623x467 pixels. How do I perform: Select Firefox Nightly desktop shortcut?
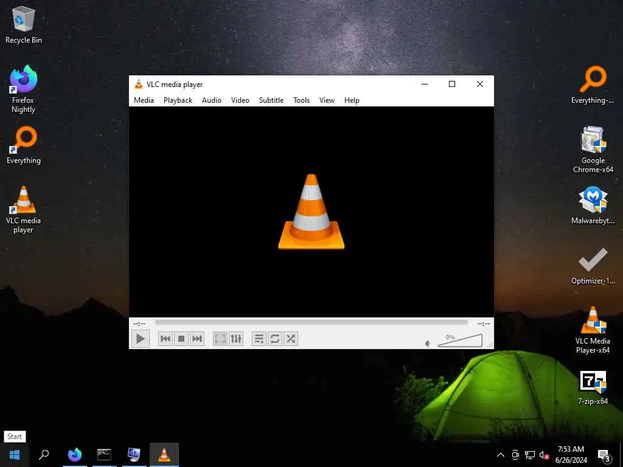24,89
